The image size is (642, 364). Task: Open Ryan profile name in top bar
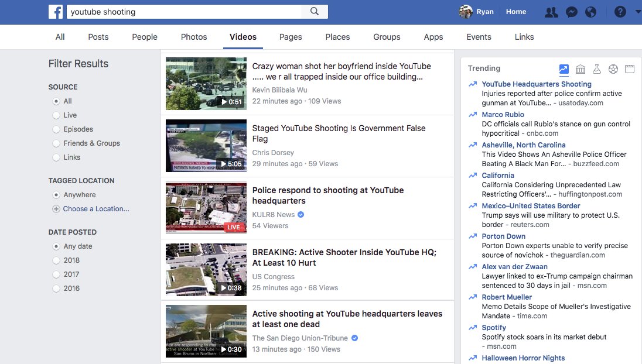485,12
